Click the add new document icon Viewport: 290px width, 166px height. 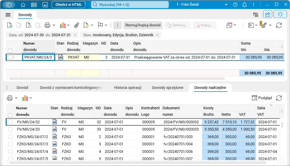coord(9,25)
